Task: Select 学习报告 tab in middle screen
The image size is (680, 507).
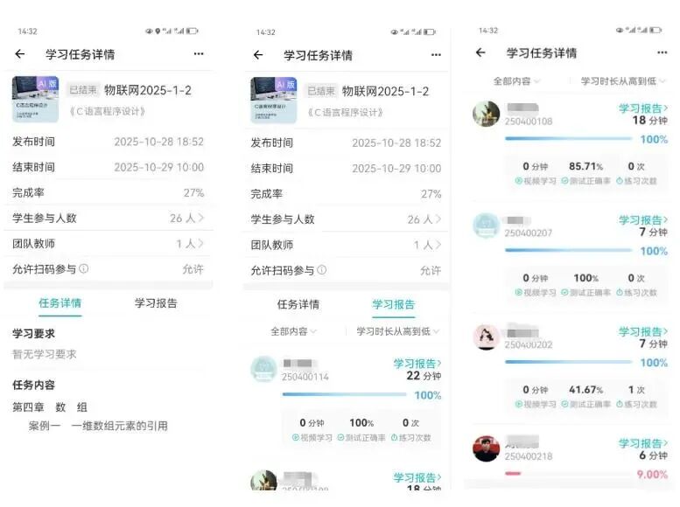Action: click(393, 304)
